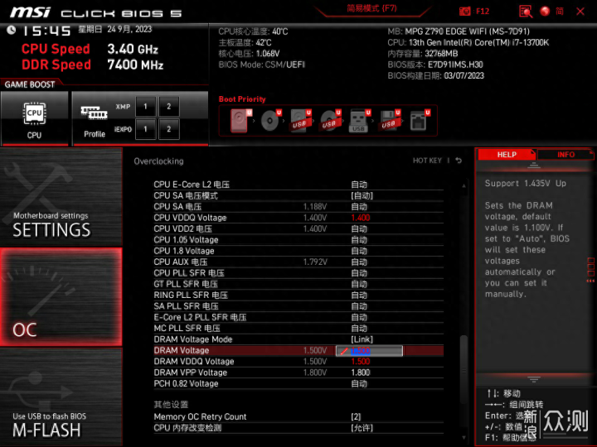Select the RING PLL SFR 电压 row
597x447 pixels.
298,296
